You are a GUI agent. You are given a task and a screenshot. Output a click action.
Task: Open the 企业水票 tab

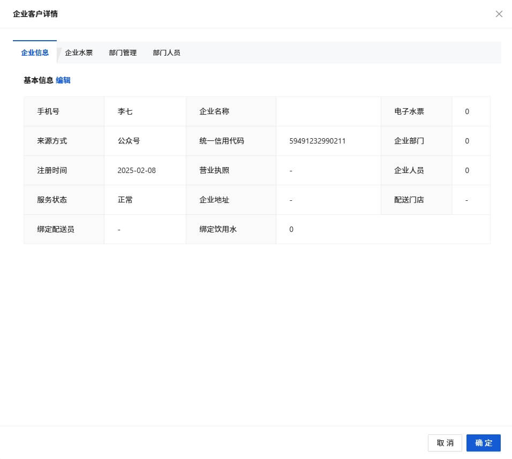pyautogui.click(x=79, y=52)
